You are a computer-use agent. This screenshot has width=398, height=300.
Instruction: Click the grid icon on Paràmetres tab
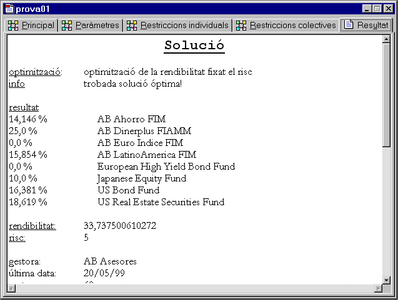click(67, 26)
